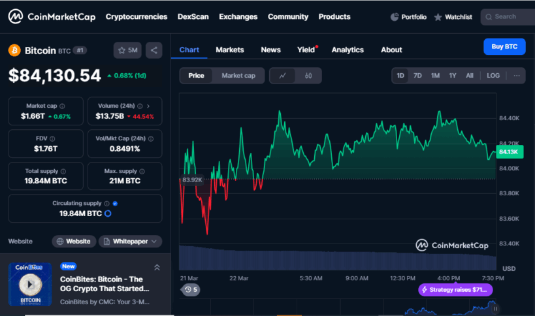Toggle LOG scale on chart
The width and height of the screenshot is (535, 316).
click(493, 76)
